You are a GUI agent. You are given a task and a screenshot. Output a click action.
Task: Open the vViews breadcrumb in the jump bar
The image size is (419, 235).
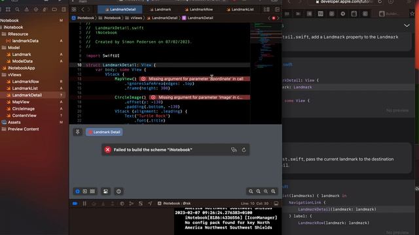point(134,18)
